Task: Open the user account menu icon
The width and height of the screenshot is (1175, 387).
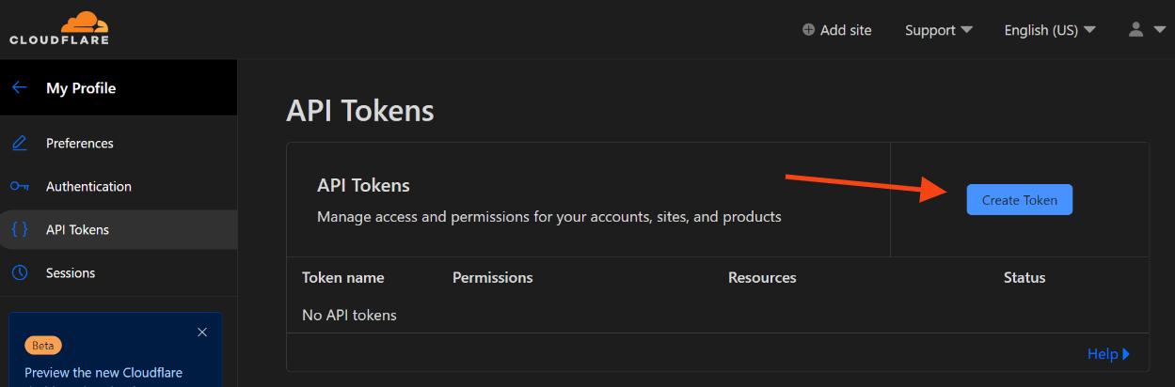Action: coord(1136,30)
